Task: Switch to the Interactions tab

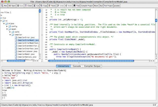Action: [x=63, y=66]
